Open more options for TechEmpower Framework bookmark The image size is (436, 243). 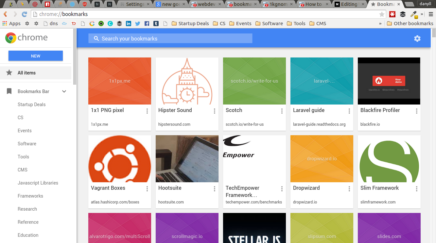point(282,189)
